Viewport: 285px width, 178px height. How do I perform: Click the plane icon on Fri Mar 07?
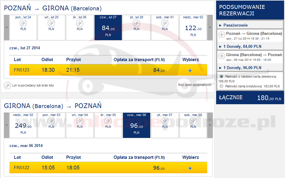pyautogui.click(x=165, y=121)
